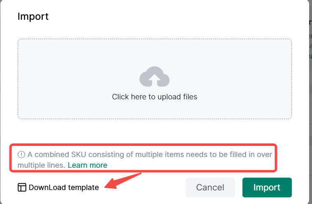This screenshot has height=204, width=312.
Task: Click the DownLoad template link text
Action: (x=64, y=188)
